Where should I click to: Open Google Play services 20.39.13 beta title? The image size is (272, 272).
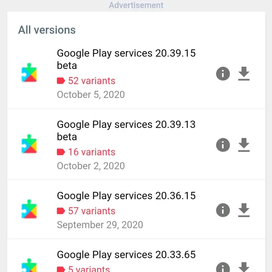pyautogui.click(x=126, y=130)
